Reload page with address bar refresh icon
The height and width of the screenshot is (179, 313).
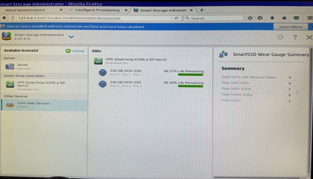click(176, 18)
